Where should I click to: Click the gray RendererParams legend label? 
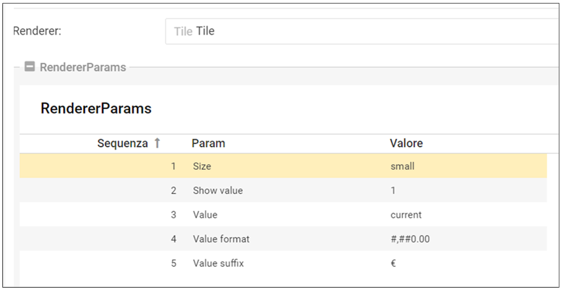83,67
